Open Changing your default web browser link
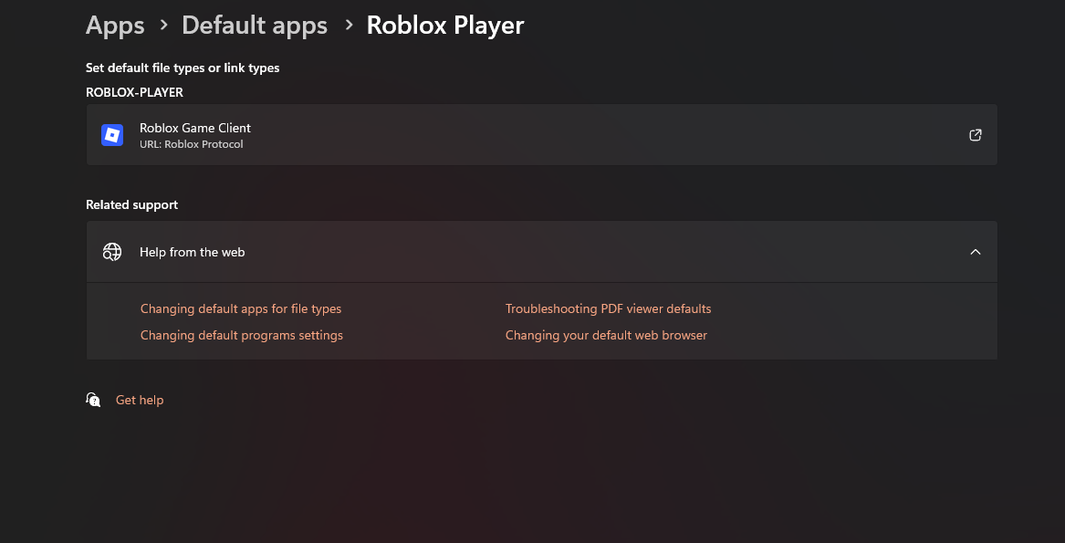The image size is (1065, 543). pos(606,335)
